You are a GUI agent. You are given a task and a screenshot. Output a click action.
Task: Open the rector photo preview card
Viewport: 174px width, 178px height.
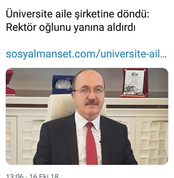click(x=87, y=116)
